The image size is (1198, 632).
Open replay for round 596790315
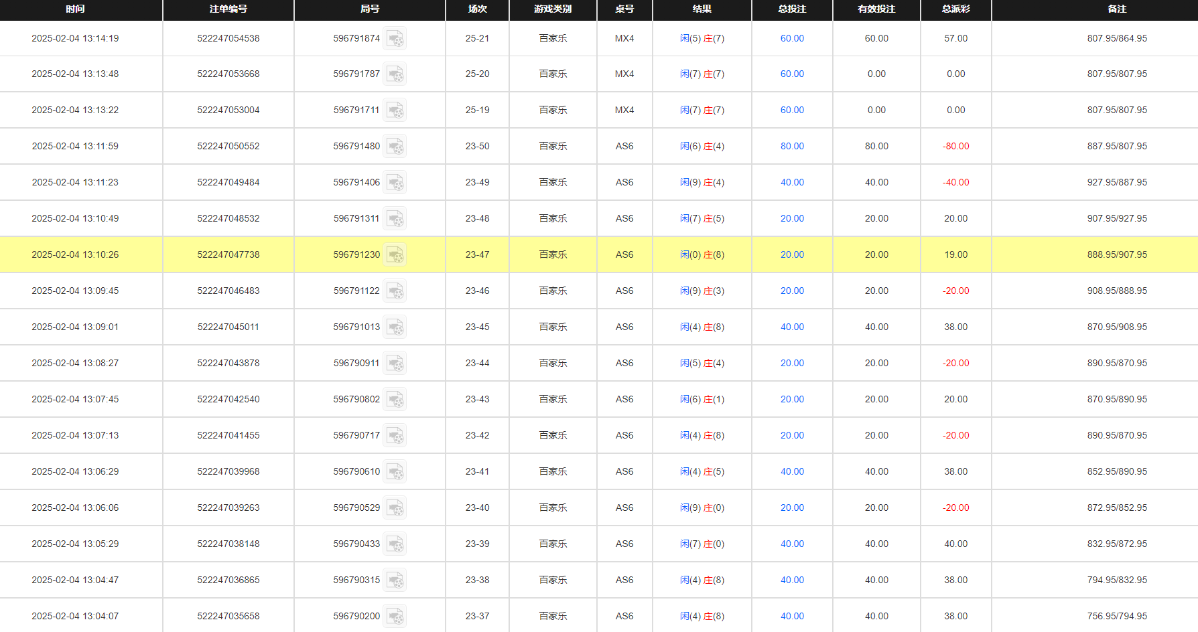pyautogui.click(x=395, y=580)
